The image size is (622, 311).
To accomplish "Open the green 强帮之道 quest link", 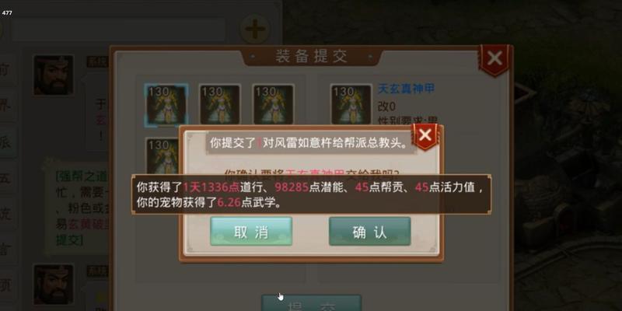I will point(76,176).
